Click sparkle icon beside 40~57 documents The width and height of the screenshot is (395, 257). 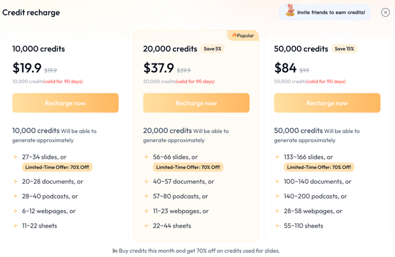[146, 182]
